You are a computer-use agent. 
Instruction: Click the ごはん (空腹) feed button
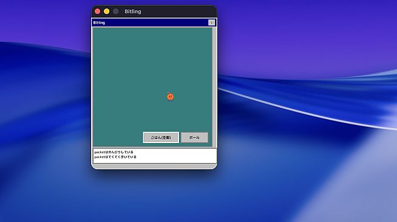click(161, 138)
